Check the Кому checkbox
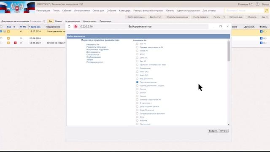 click(137, 117)
